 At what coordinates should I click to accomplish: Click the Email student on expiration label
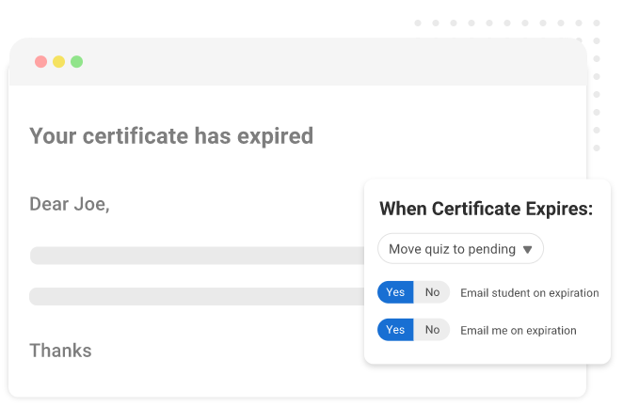tap(529, 293)
